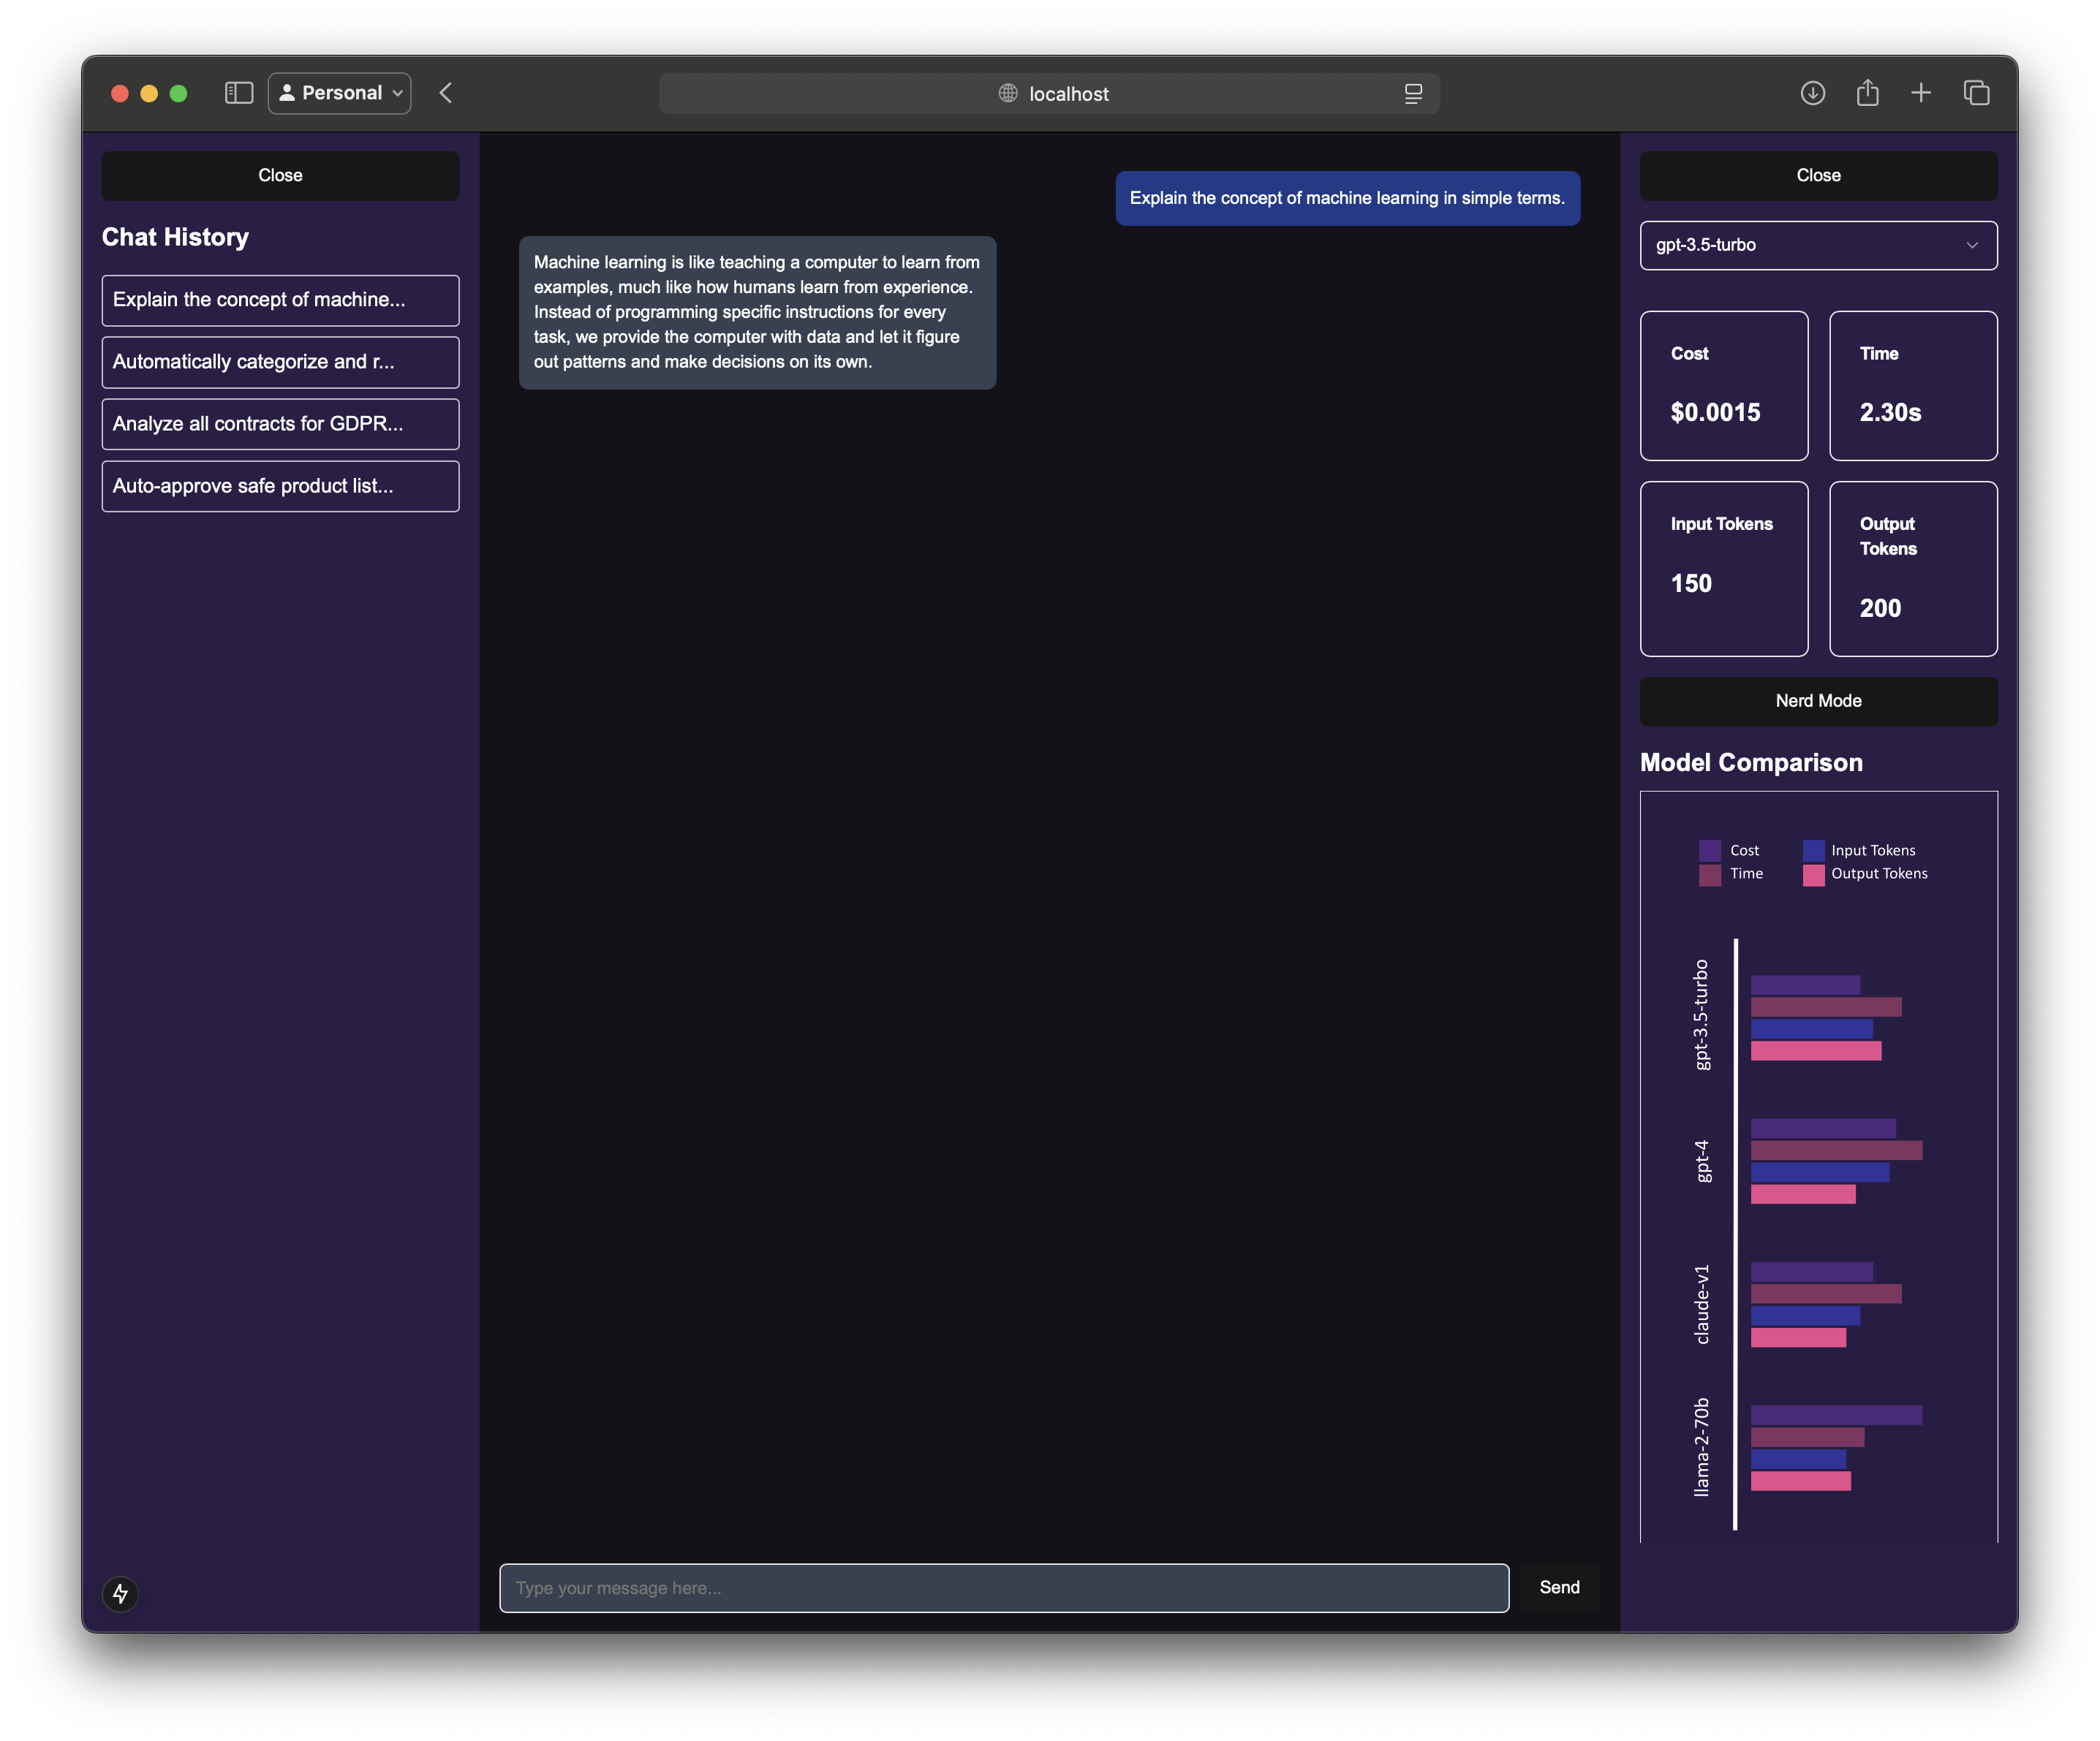The height and width of the screenshot is (1741, 2100).
Task: Toggle Nerd Mode button
Action: click(x=1818, y=701)
